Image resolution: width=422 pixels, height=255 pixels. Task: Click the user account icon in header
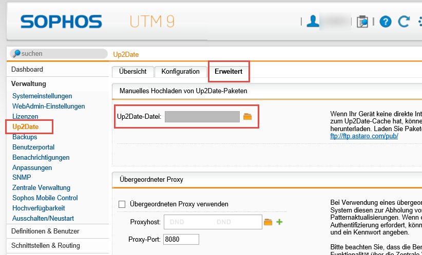313,22
